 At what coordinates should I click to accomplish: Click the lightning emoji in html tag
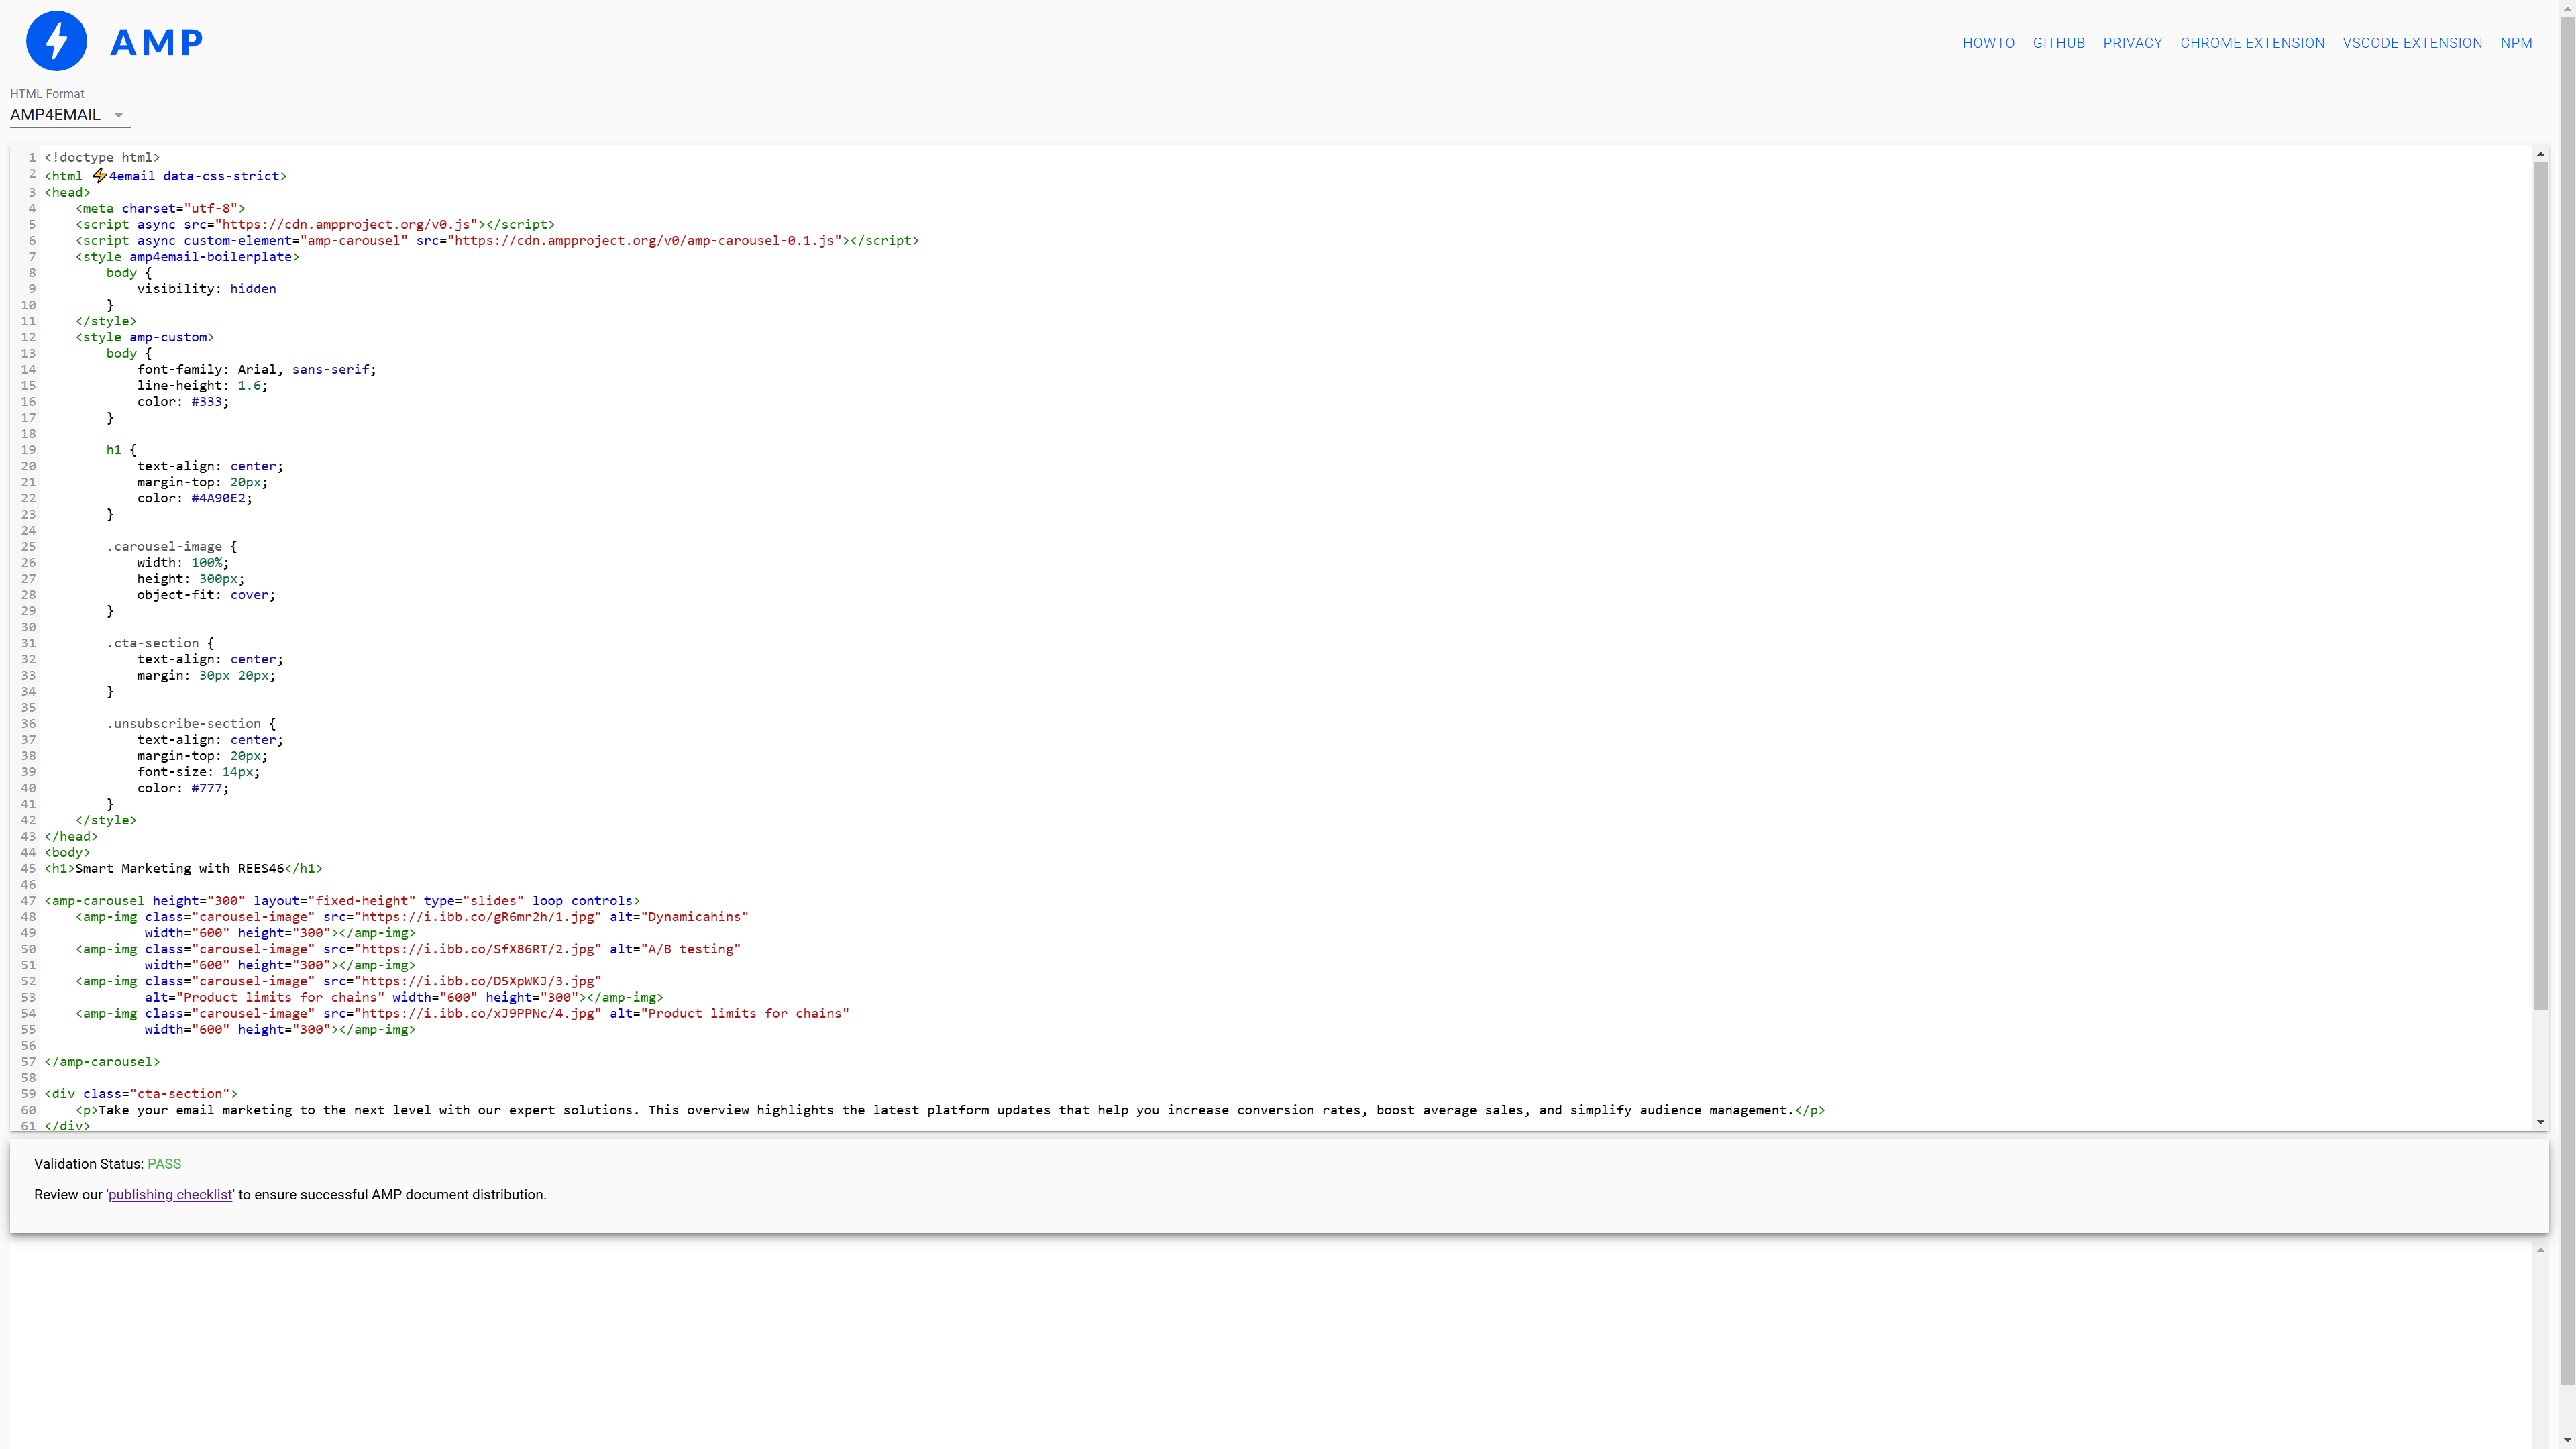[99, 176]
